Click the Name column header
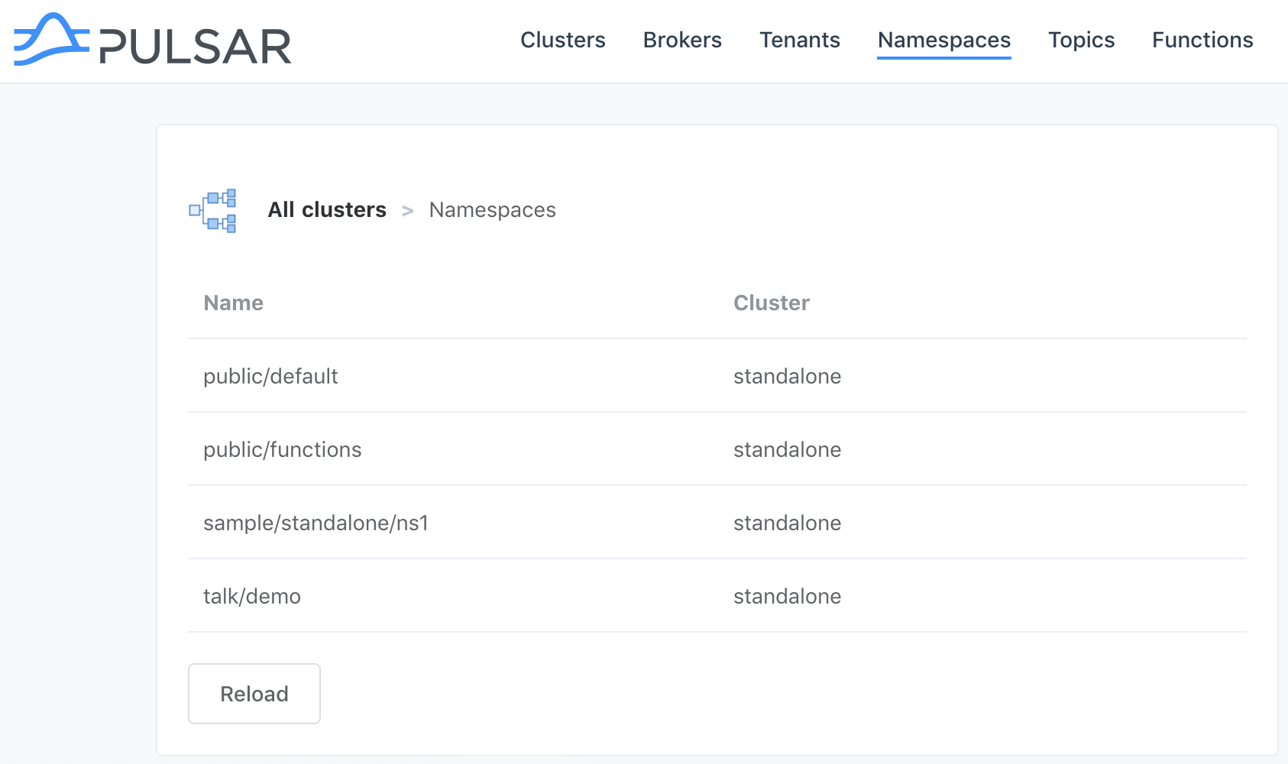 tap(234, 303)
